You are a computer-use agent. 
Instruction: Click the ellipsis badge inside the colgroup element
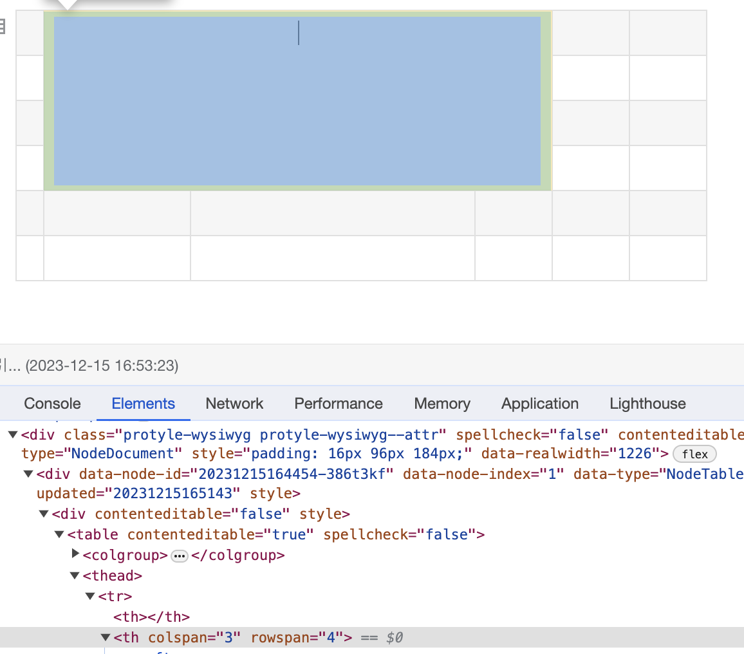180,556
